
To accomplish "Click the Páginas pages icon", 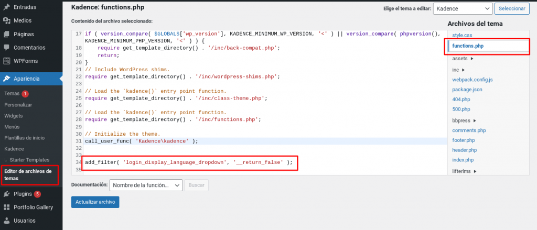I will point(6,34).
